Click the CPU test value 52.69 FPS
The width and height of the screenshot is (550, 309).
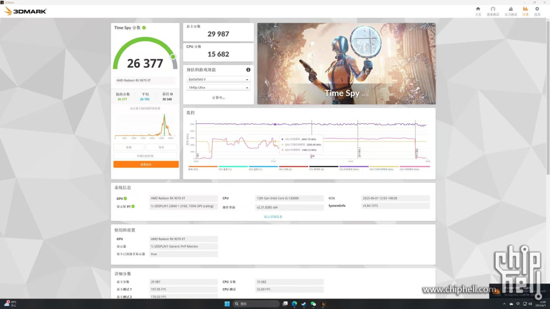[290, 289]
